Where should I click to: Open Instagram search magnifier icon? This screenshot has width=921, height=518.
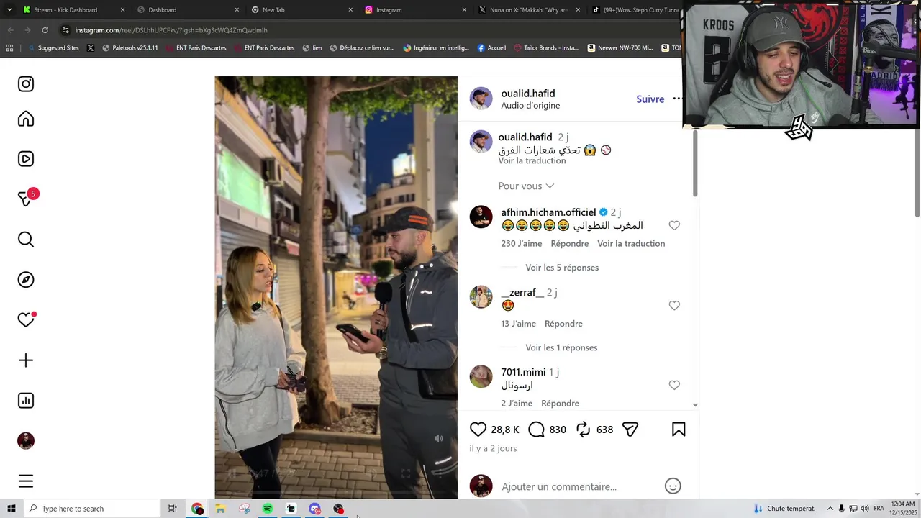pos(26,240)
